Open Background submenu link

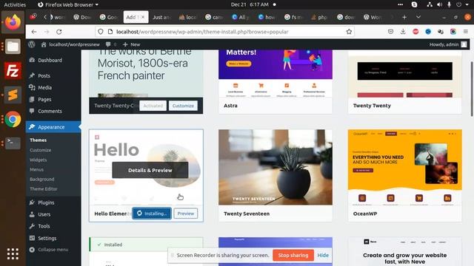click(42, 179)
